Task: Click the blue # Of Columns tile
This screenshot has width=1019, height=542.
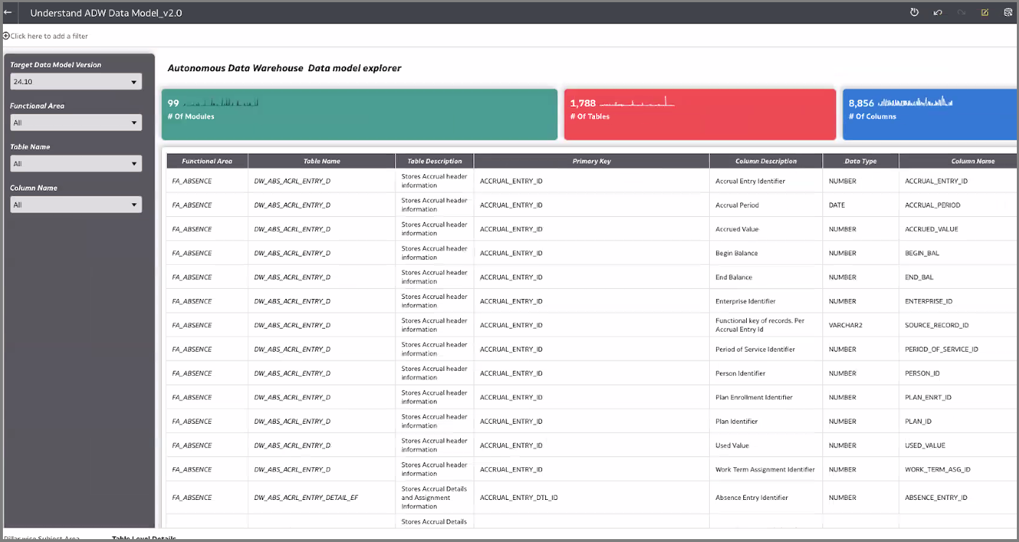Action: [930, 114]
